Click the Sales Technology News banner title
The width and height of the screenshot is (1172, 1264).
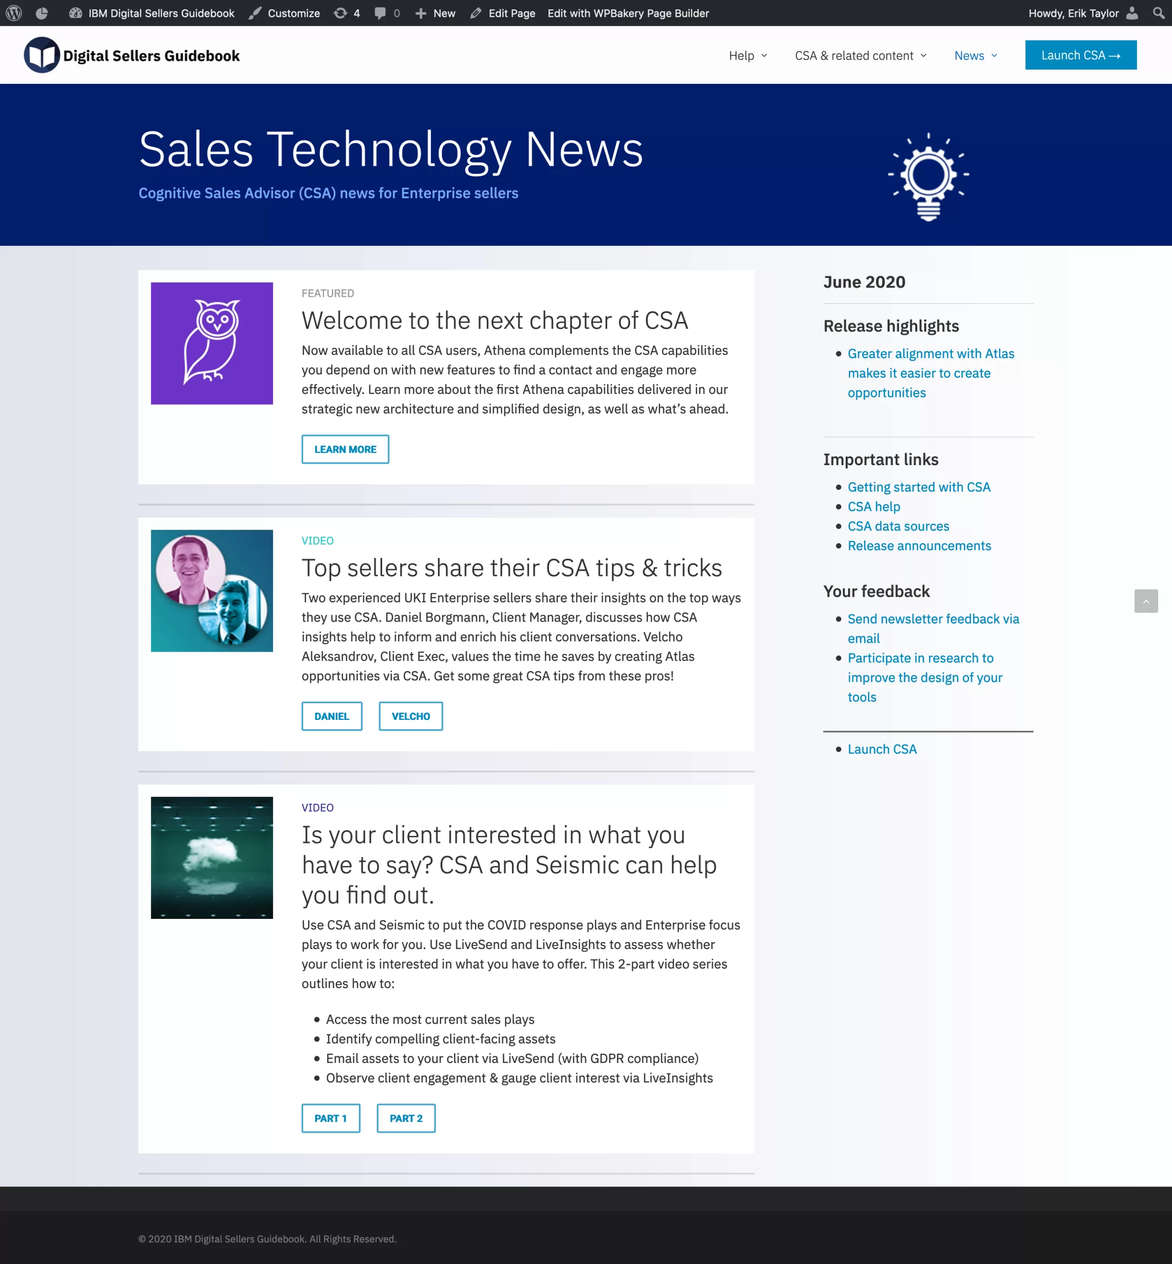coord(391,150)
